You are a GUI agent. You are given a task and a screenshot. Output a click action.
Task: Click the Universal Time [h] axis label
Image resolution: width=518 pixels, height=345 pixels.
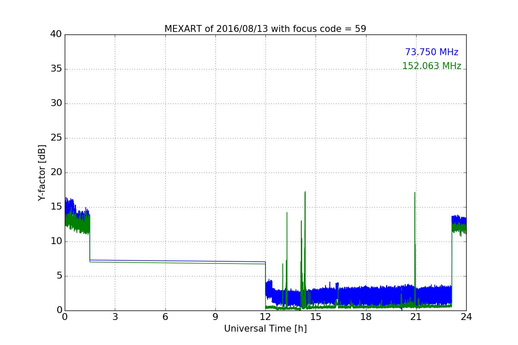click(x=265, y=329)
